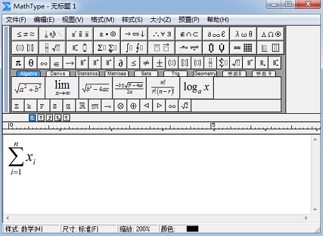
Task: Open the relational symbols palette (≤≠≈)
Action: coord(25,34)
